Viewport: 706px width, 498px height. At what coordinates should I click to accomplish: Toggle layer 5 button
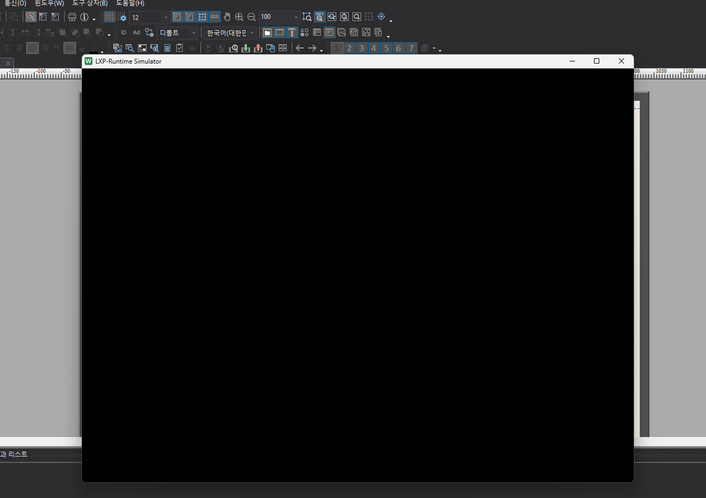point(386,48)
